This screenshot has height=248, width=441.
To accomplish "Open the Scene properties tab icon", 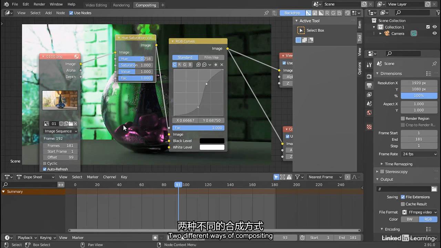I will (369, 104).
